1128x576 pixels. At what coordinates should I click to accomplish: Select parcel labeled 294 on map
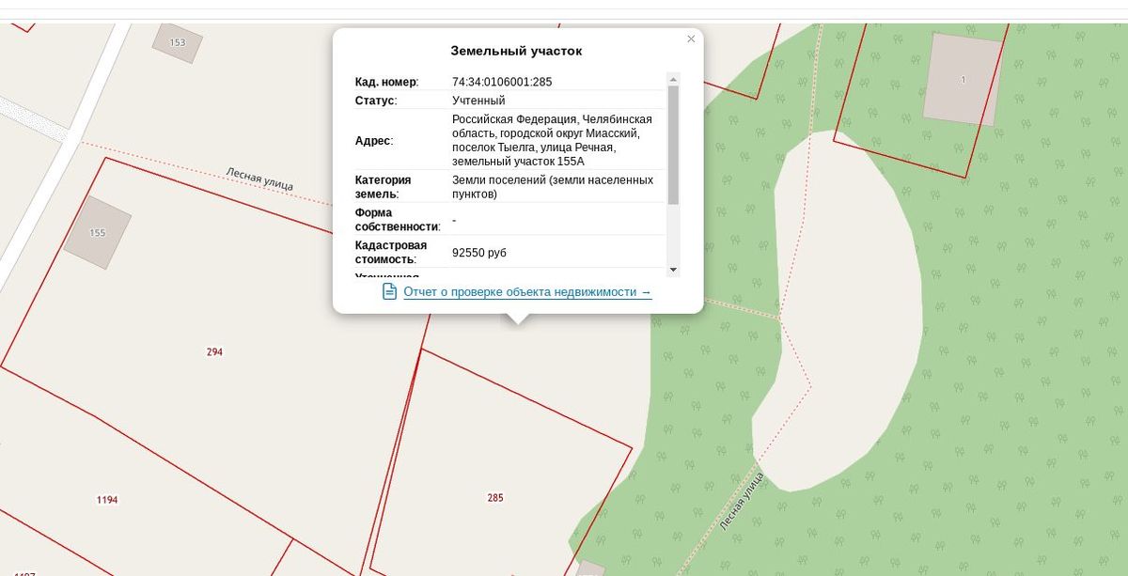pyautogui.click(x=214, y=351)
